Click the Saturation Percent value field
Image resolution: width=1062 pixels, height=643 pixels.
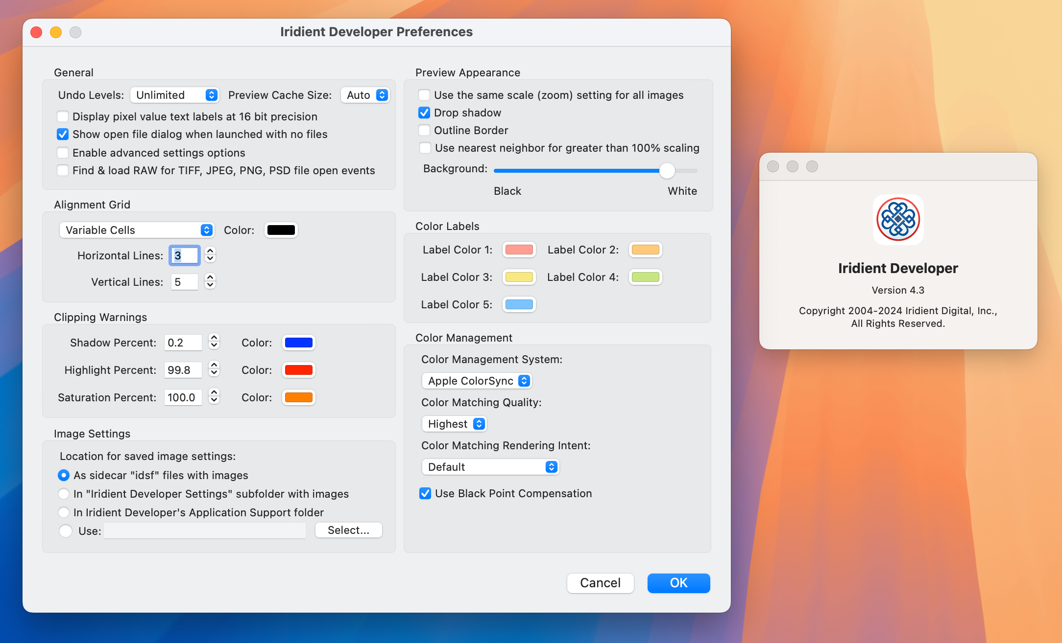coord(183,397)
